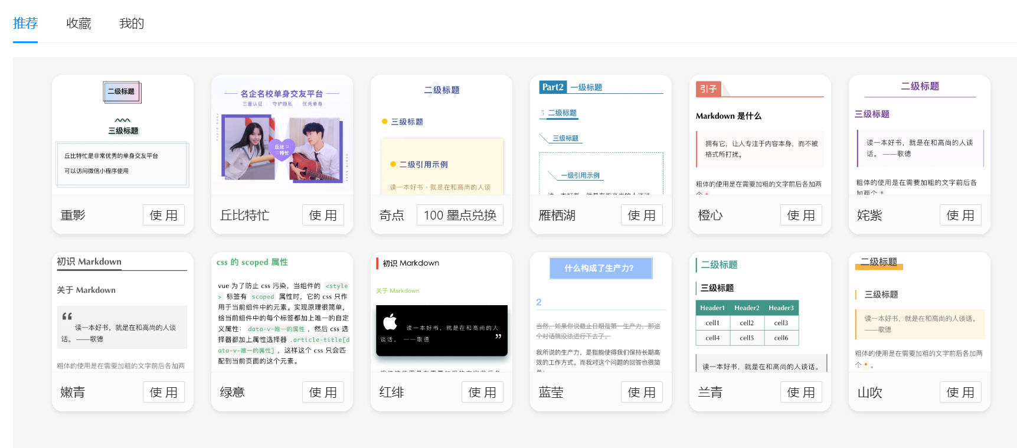Use the 蓝莹 theme
The width and height of the screenshot is (1017, 448).
coord(642,392)
